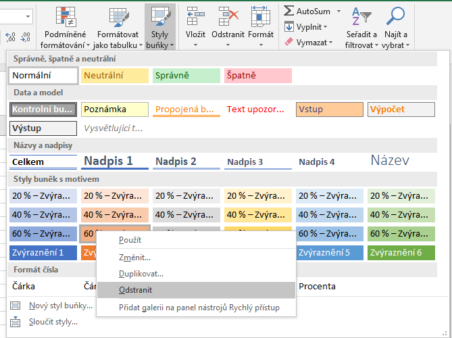The width and height of the screenshot is (452, 338).
Task: Expand the AutoSum dropdown arrow
Action: [x=338, y=11]
